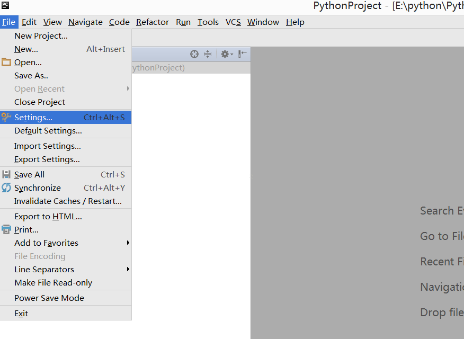Click the folder icon beside Open...

[6, 62]
